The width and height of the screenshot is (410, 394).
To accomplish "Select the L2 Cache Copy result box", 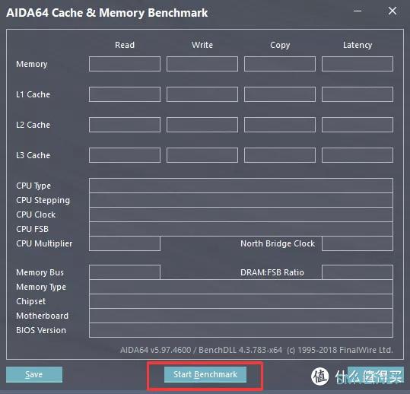I will click(x=280, y=125).
